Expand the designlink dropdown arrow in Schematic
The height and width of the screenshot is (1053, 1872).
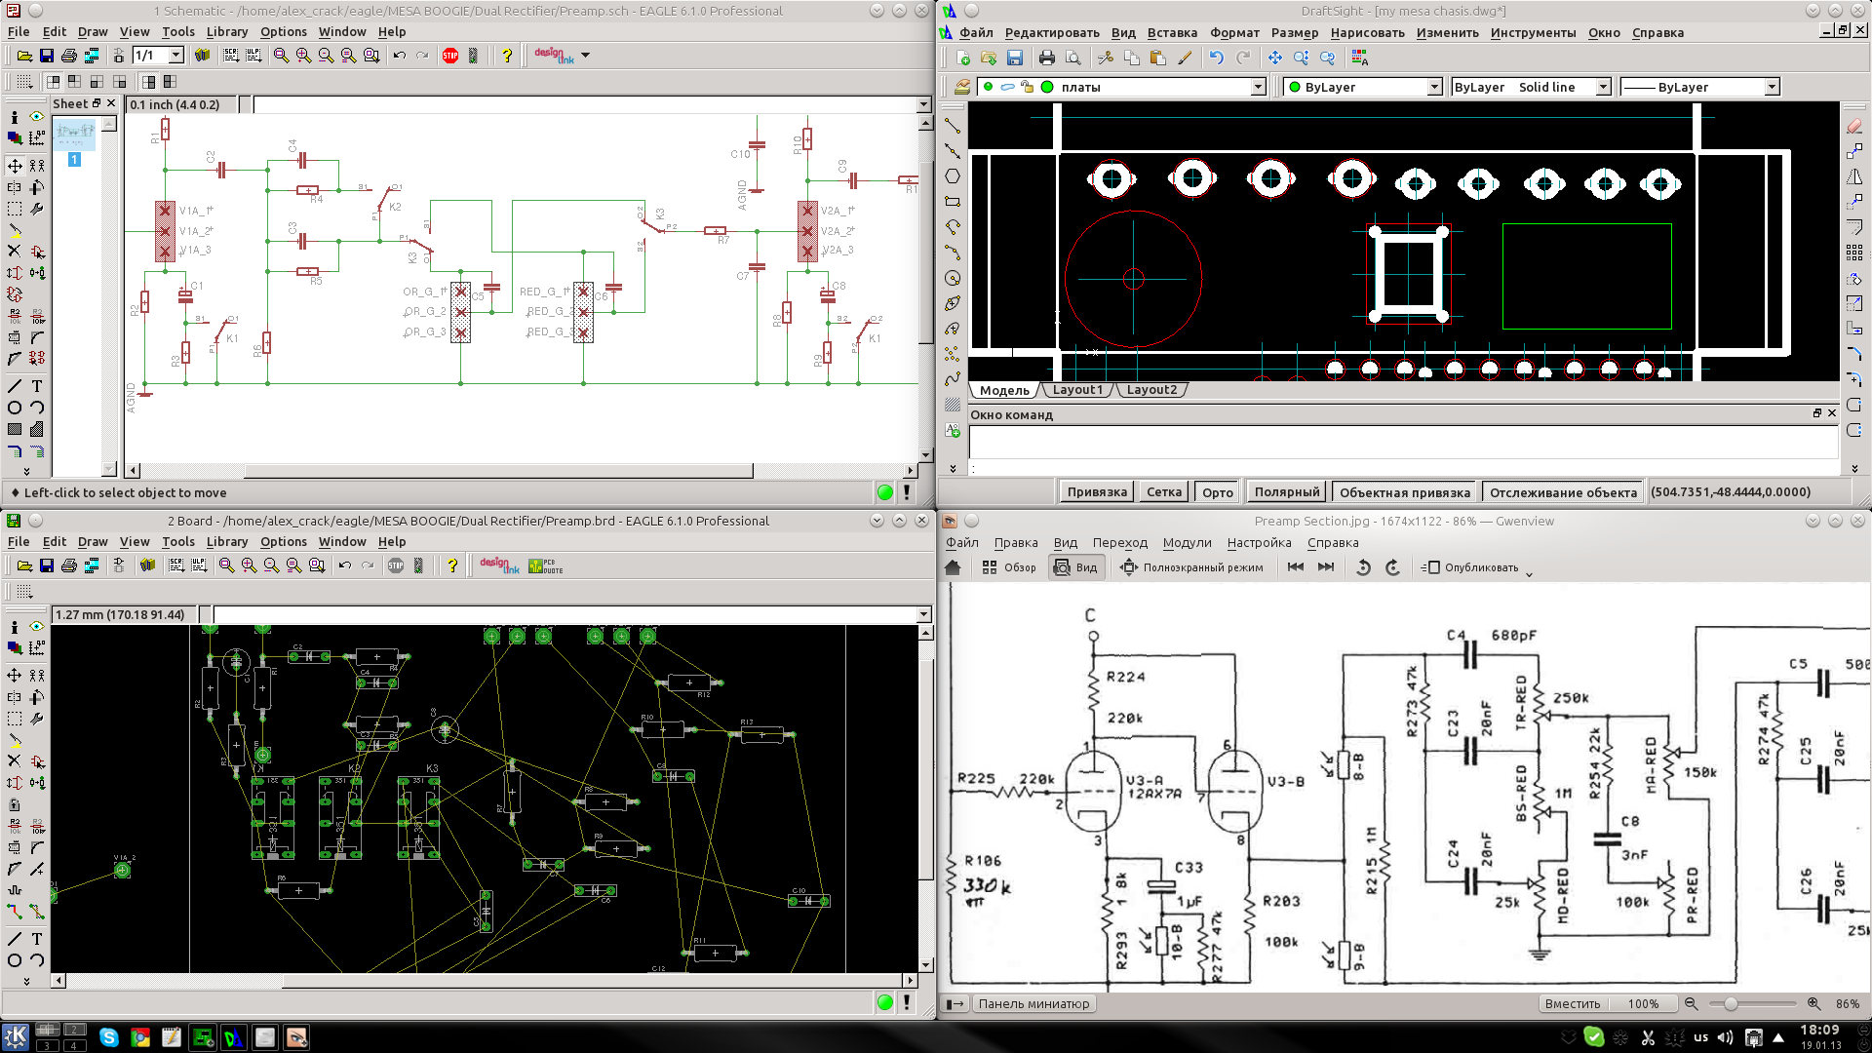[x=585, y=56]
